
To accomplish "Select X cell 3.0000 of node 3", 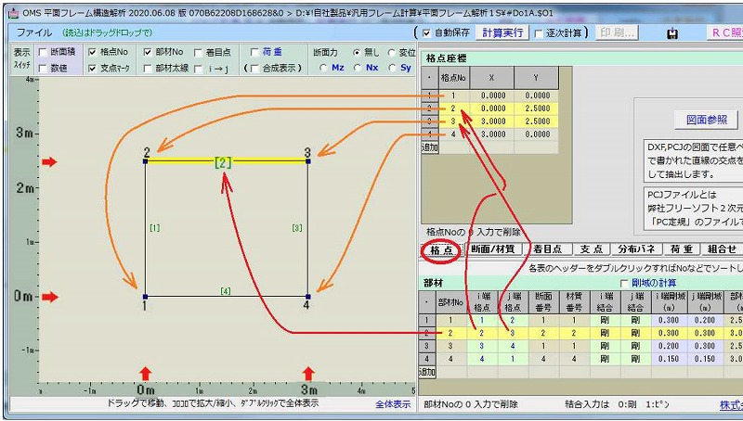I will click(x=492, y=121).
